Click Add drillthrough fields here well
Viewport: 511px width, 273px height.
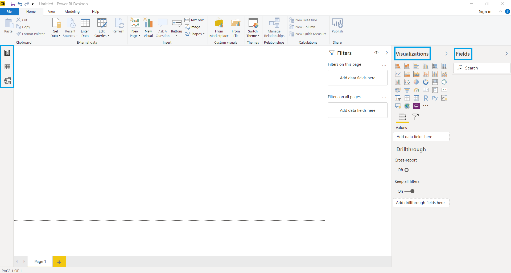[421, 203]
